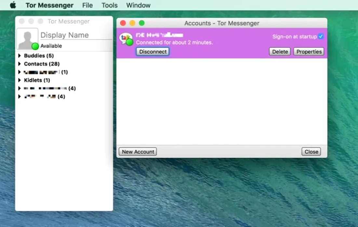The image size is (358, 227).
Task: Expand the Contacts (28) group
Action: [20, 64]
